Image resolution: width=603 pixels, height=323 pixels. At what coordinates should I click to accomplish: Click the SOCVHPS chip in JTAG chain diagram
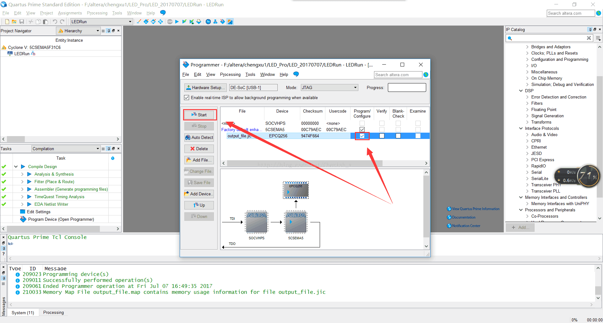pos(257,222)
